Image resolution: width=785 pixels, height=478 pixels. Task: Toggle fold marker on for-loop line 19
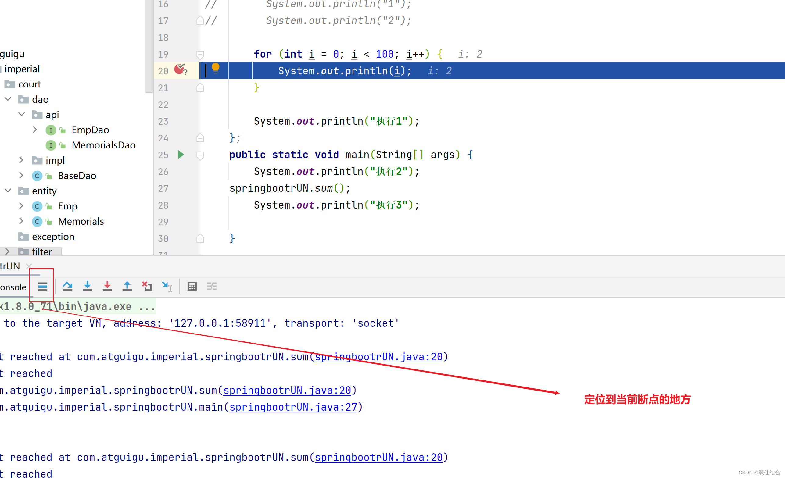click(200, 55)
